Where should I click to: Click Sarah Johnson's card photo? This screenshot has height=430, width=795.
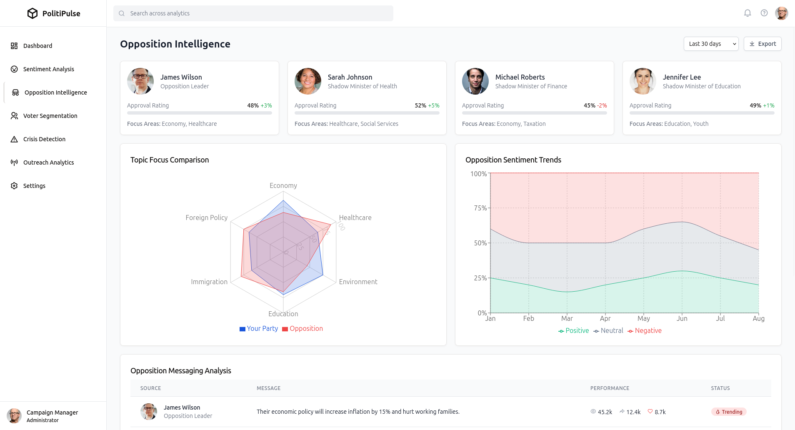[308, 81]
